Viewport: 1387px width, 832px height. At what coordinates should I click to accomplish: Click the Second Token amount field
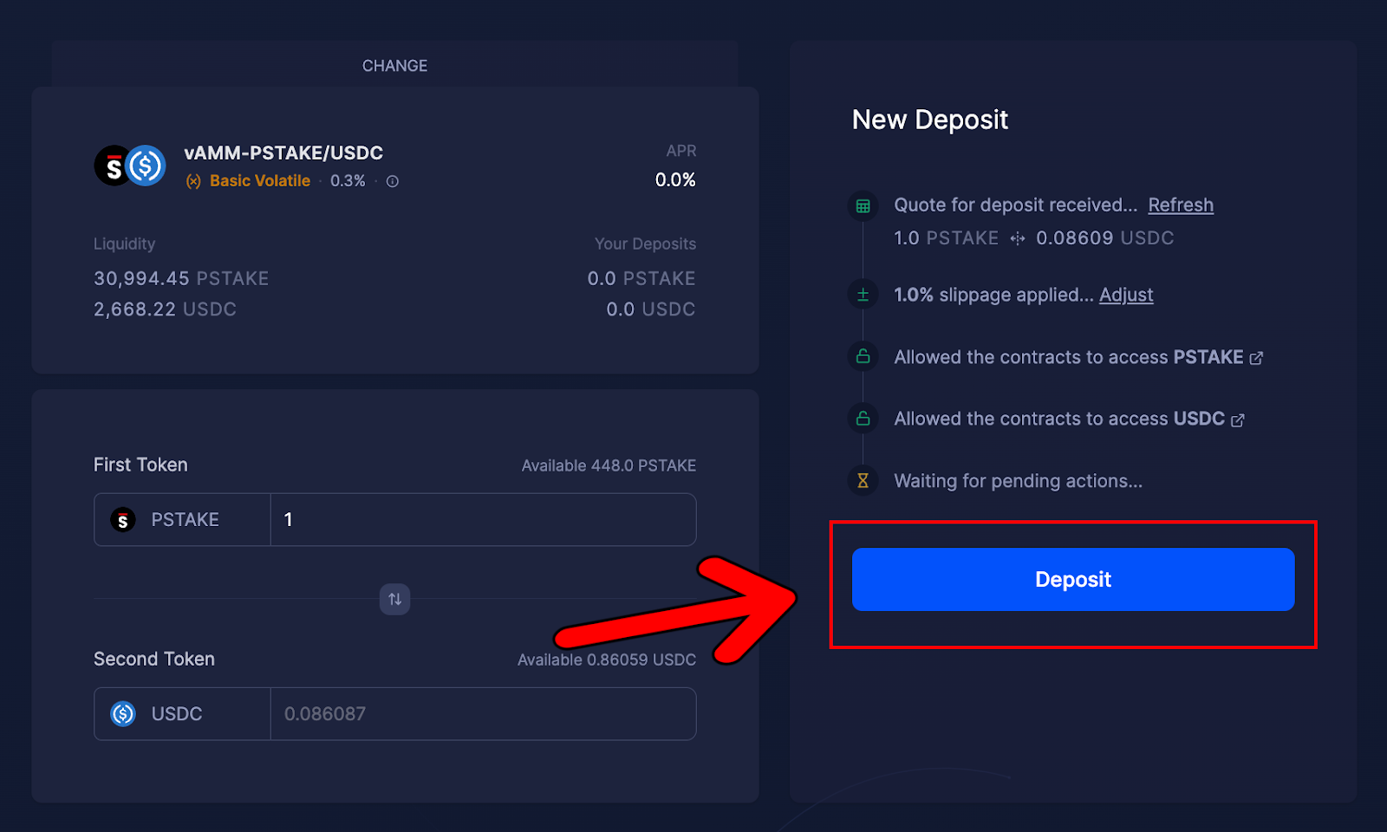pos(484,714)
